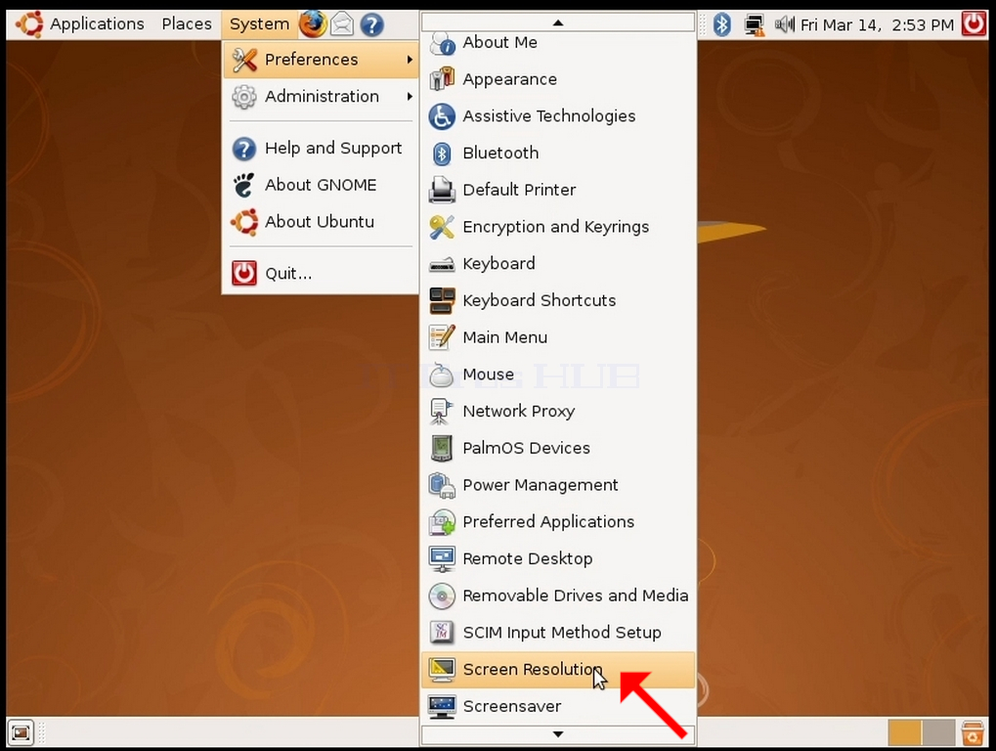Screen dimensions: 996x751
Task: Click the keys icon for Encryption
Action: coord(442,227)
